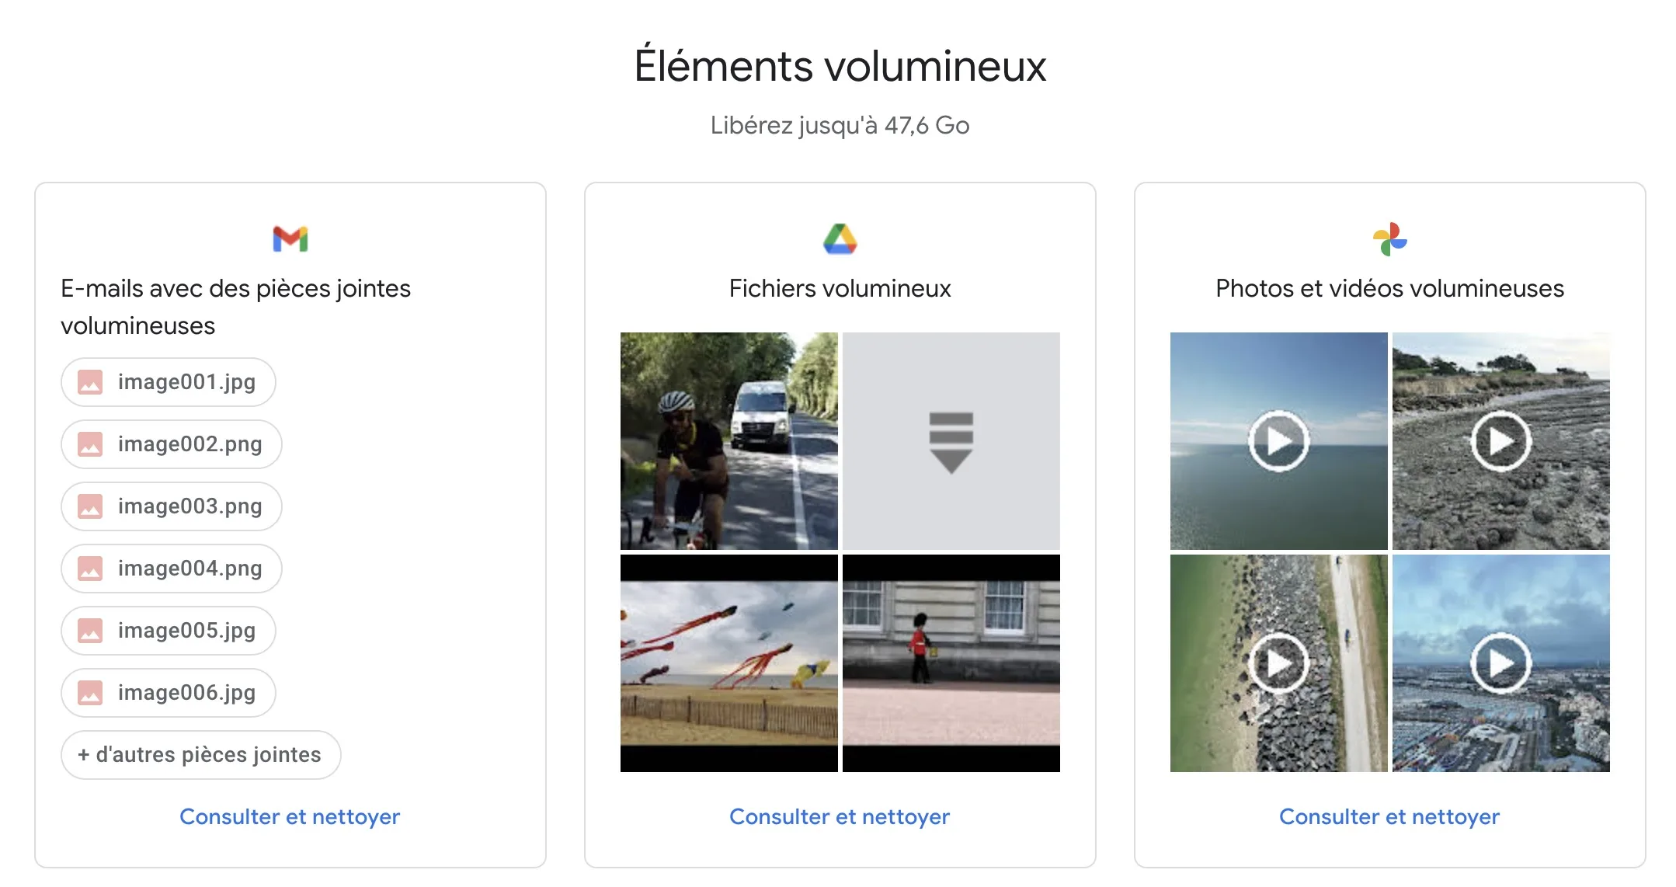
Task: Select the image003.png attachment
Action: point(172,506)
